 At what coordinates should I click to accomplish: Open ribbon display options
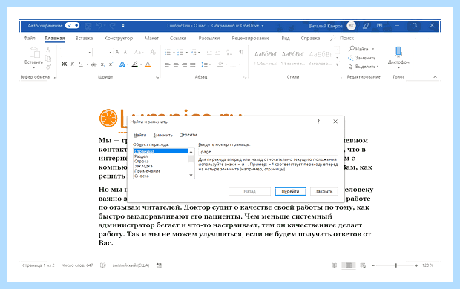pyautogui.click(x=380, y=26)
